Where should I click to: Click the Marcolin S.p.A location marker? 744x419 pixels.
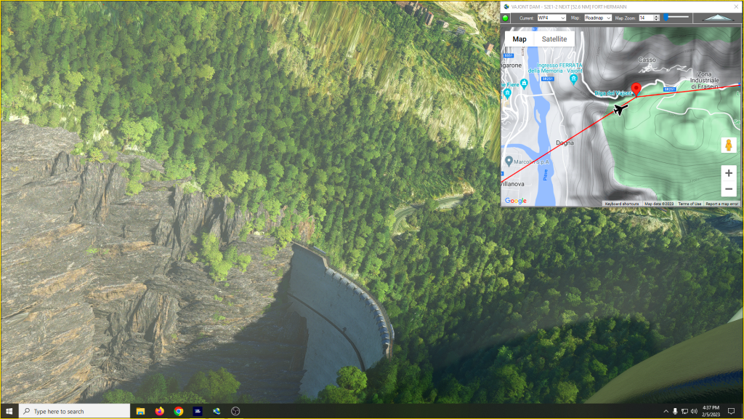[509, 161]
